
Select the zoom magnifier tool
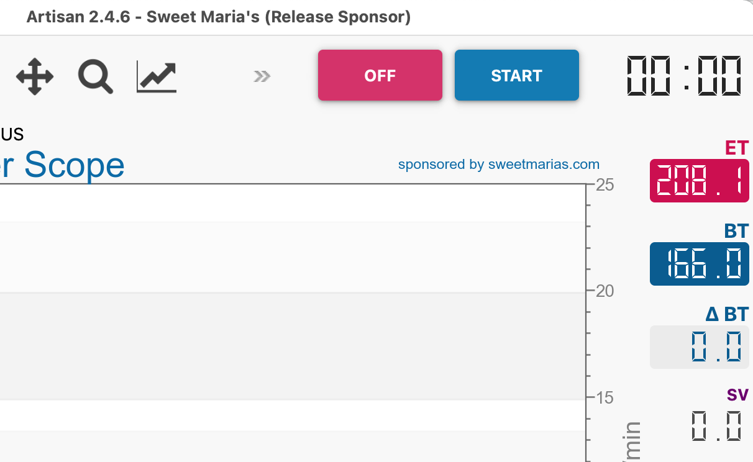point(94,76)
